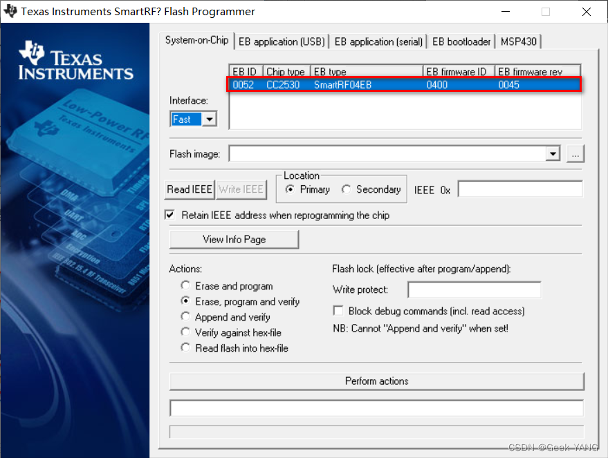Select the CC2530 SmartRF04EB device row
Screen dimensions: 608x458
pyautogui.click(x=404, y=84)
